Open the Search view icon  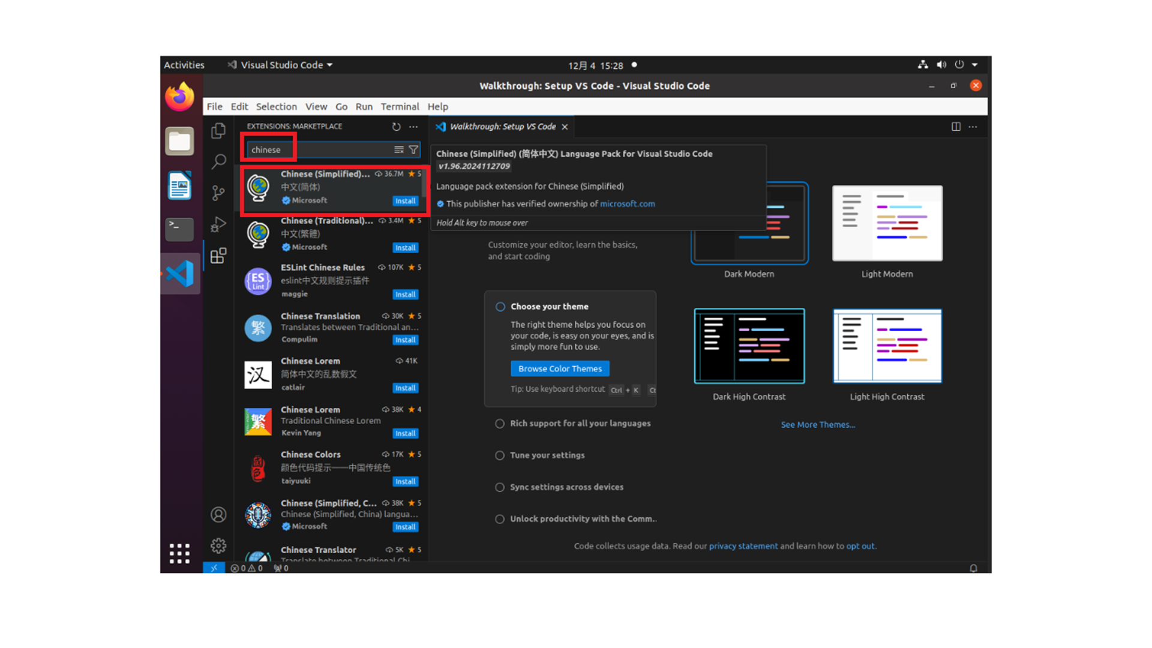coord(218,161)
